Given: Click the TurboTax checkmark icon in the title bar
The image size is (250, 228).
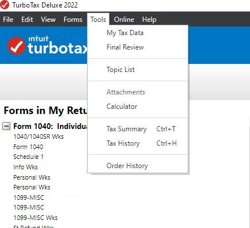Looking at the screenshot, I should (x=5, y=5).
